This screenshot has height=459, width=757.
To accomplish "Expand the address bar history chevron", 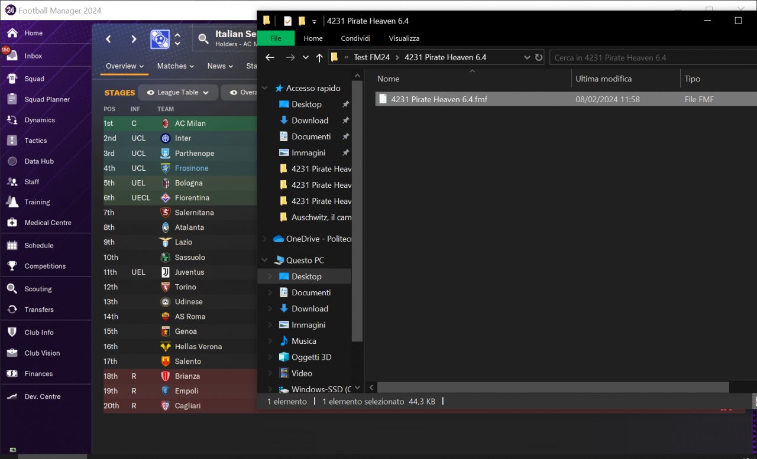I will 527,57.
